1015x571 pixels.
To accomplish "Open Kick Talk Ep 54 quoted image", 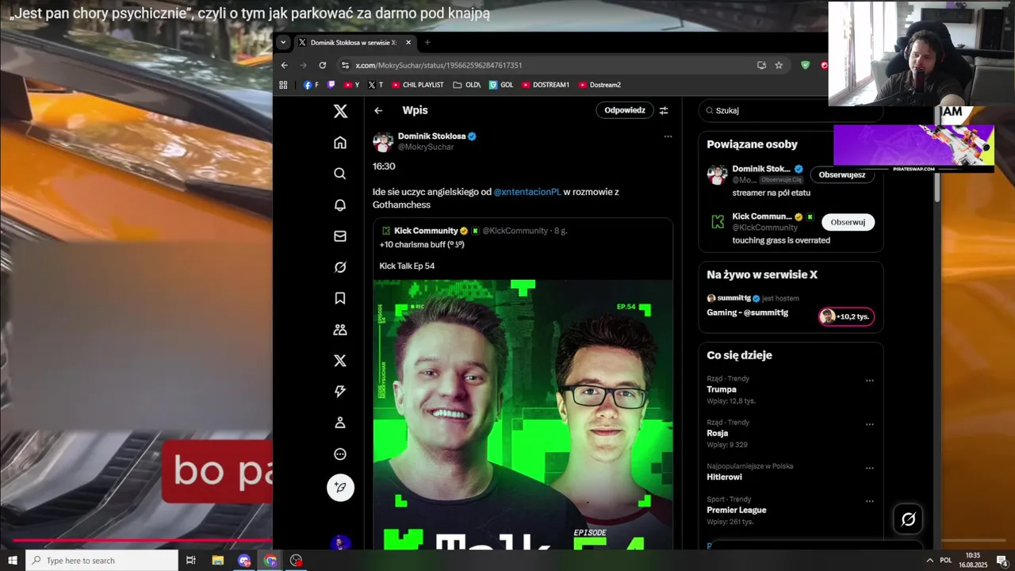I will click(523, 414).
